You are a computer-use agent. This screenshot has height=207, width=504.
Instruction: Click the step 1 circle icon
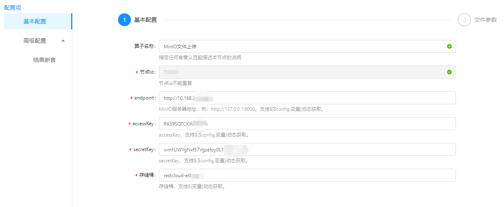124,20
